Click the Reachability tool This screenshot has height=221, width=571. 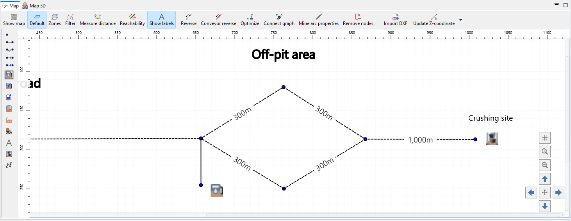point(132,20)
